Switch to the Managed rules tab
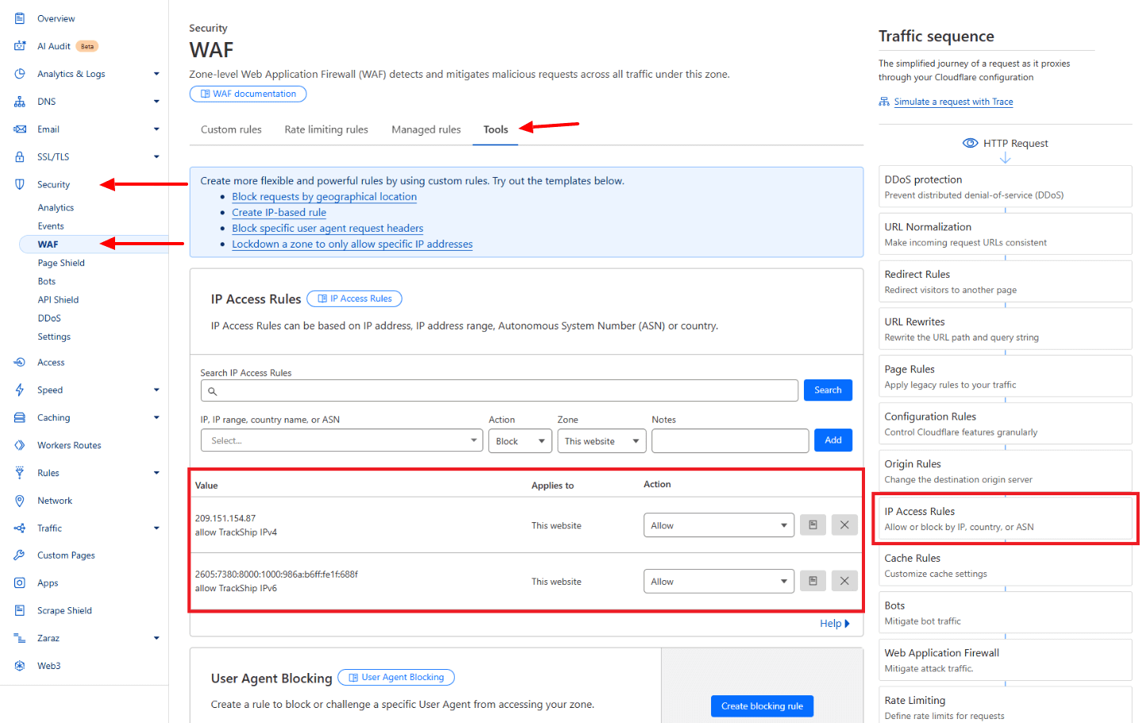This screenshot has height=723, width=1142. coord(425,129)
